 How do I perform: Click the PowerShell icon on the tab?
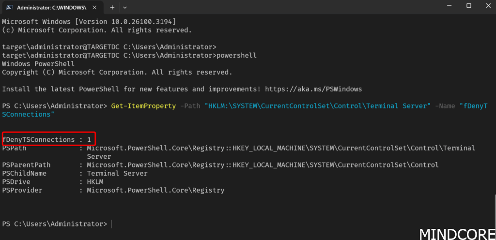coord(10,7)
